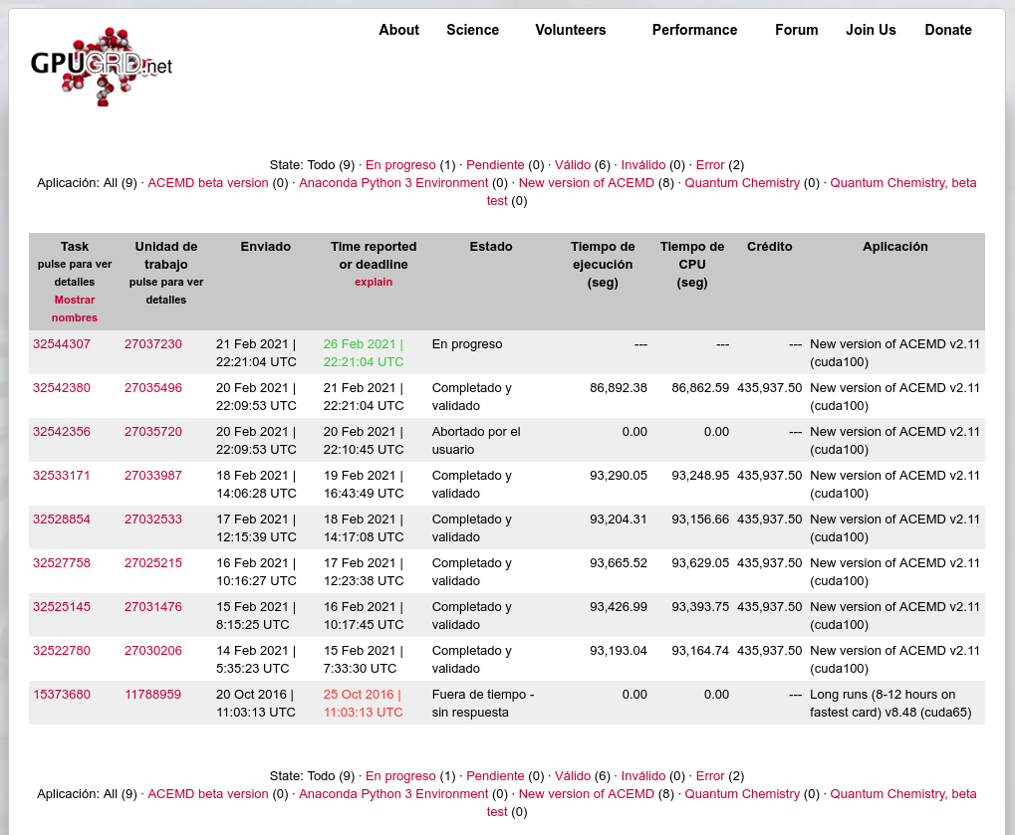Select top Quantum Chemistry application filter
Viewport: 1015px width, 835px height.
pos(742,183)
